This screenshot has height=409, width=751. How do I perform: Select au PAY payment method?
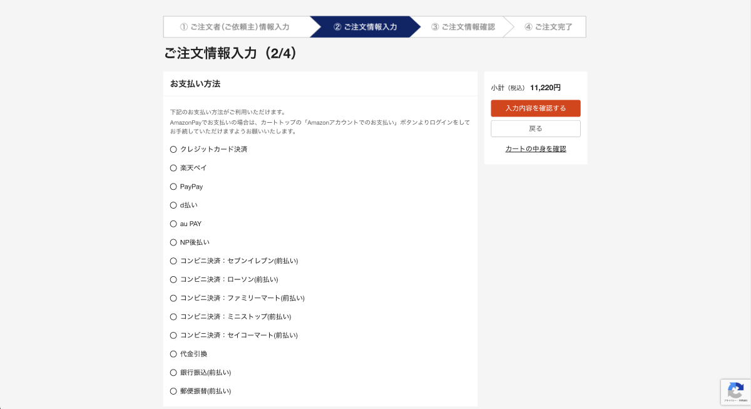pos(173,224)
